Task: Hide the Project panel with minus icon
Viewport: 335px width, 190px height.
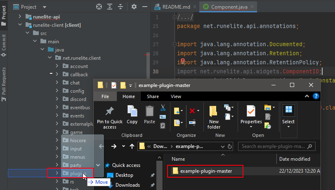Action: click(x=145, y=7)
